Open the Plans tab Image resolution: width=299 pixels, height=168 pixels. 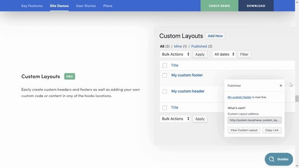pyautogui.click(x=108, y=6)
